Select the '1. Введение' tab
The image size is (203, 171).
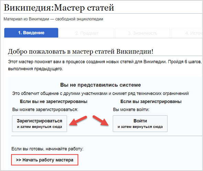tap(31, 33)
